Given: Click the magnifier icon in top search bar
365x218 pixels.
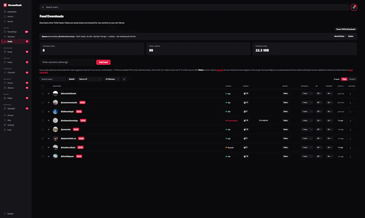Looking at the screenshot, I should [x=43, y=7].
